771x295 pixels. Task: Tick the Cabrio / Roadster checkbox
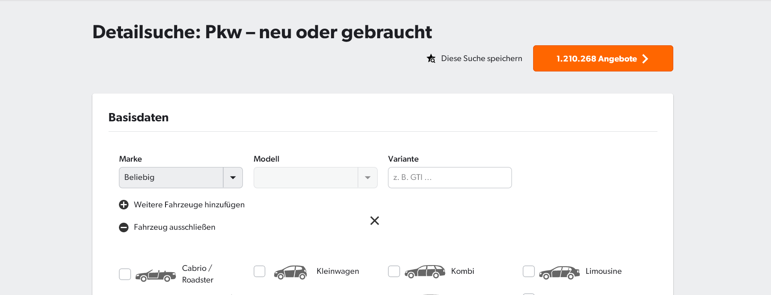125,274
